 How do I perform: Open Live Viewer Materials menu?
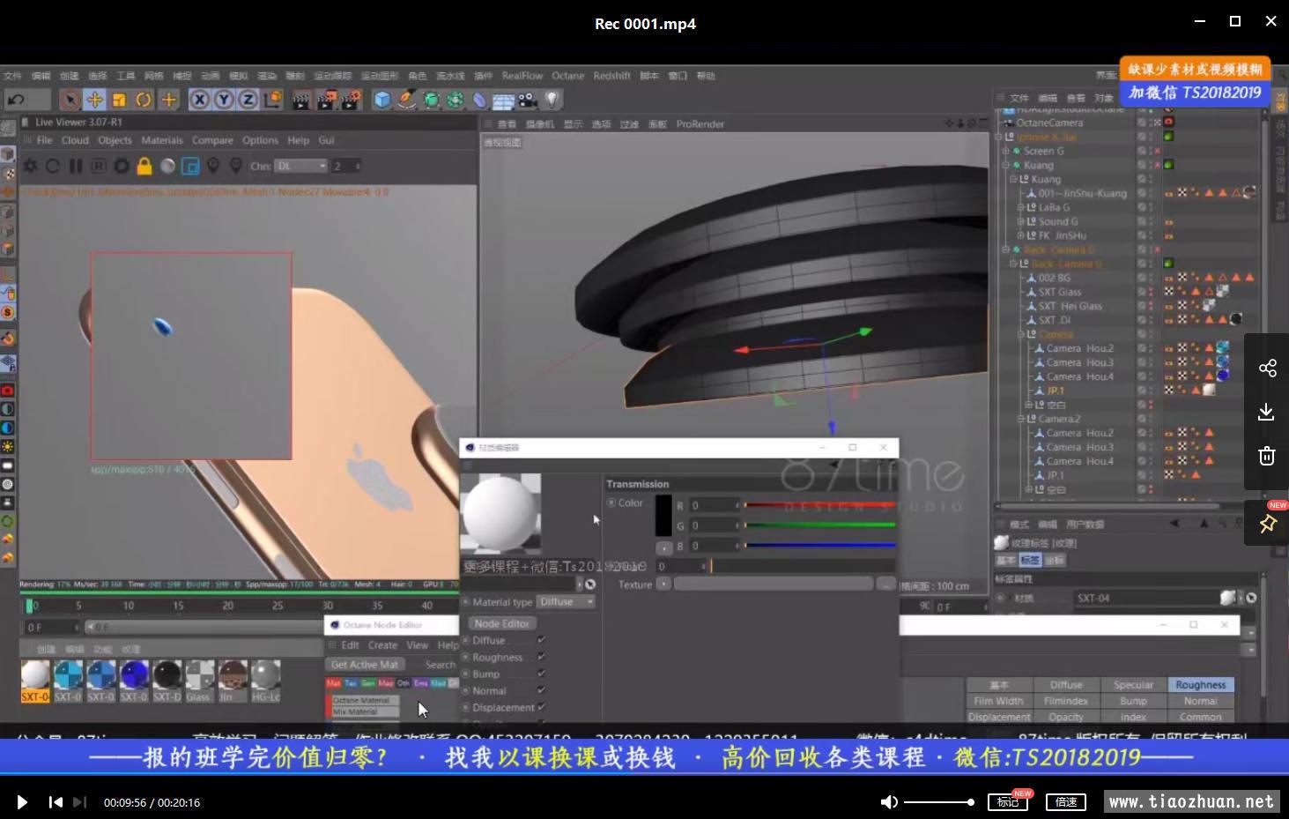[162, 140]
